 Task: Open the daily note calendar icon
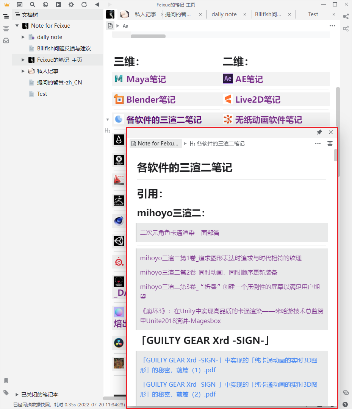point(20,5)
